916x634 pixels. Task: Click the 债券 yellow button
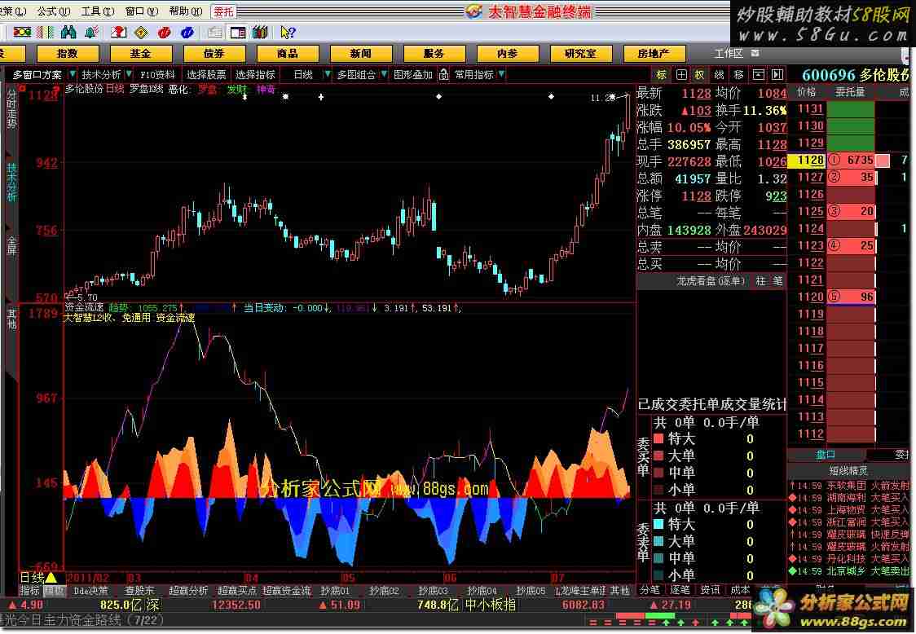pos(214,54)
